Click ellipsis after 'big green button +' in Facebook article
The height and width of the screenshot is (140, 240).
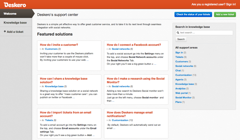click(x=155, y=64)
